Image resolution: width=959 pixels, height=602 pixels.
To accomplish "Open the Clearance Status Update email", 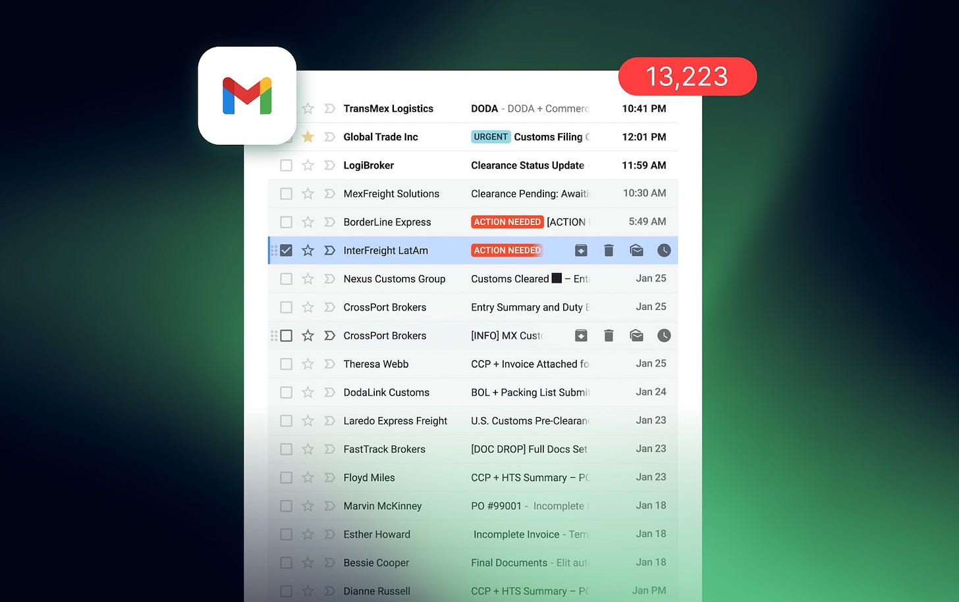I will click(x=528, y=165).
